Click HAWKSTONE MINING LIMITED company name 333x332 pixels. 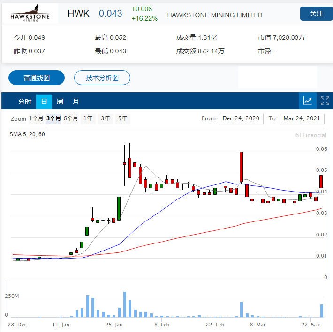tap(215, 15)
